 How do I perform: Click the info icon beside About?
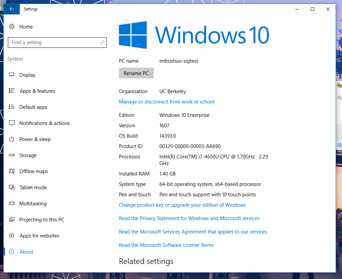(11, 252)
